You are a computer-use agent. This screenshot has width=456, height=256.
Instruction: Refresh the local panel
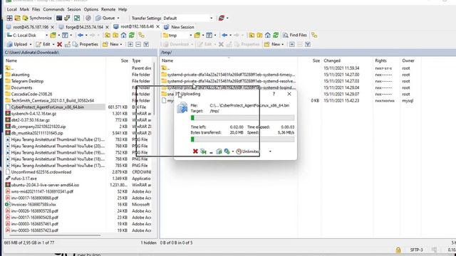point(132,35)
